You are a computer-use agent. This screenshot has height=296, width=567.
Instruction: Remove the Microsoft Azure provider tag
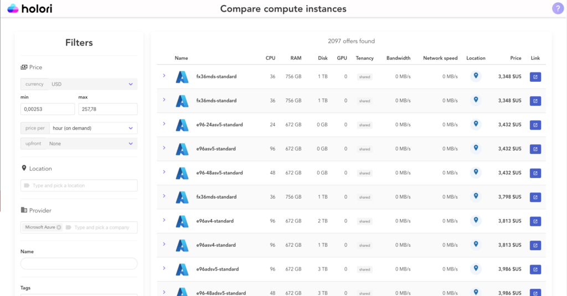tap(59, 227)
